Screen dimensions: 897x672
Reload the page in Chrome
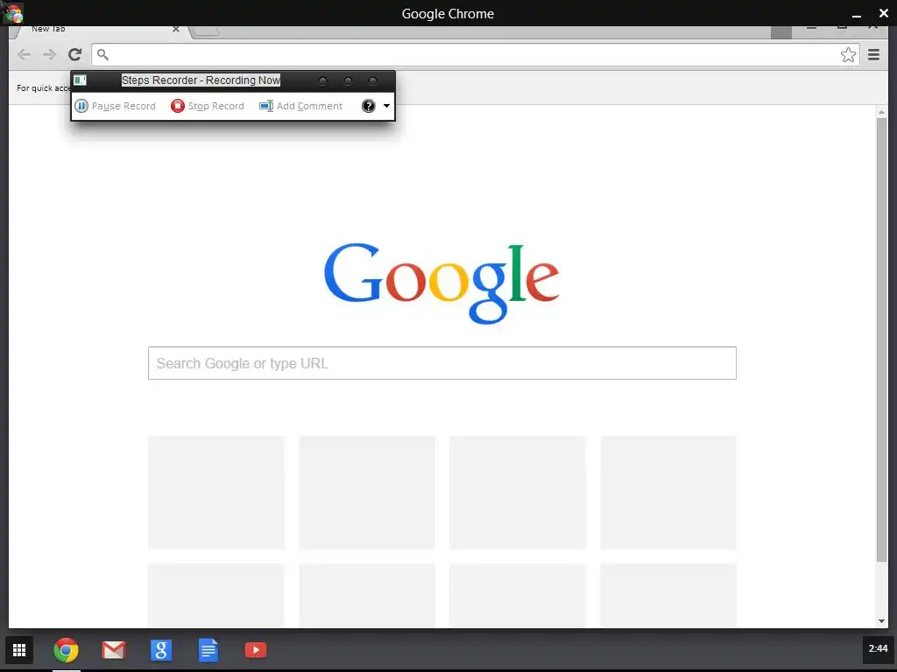click(x=75, y=54)
